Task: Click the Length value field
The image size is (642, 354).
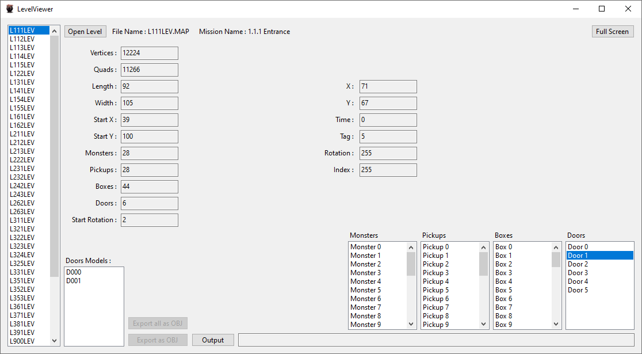Action: (150, 86)
